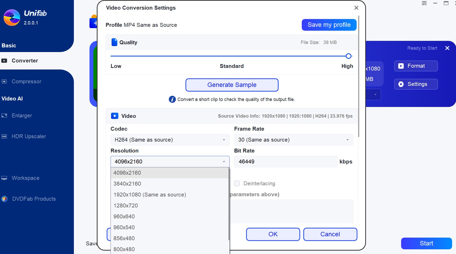Viewport: 456px width, 254px height.
Task: Pick 960x640 resolution option
Action: pos(170,217)
